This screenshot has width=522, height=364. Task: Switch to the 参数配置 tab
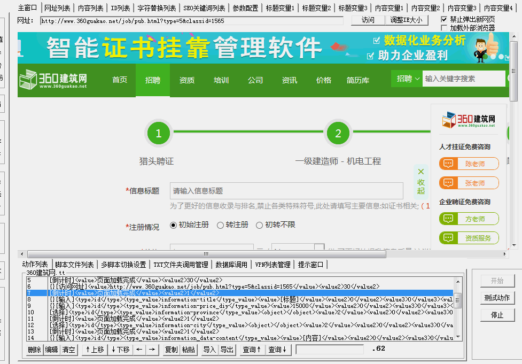click(x=245, y=8)
